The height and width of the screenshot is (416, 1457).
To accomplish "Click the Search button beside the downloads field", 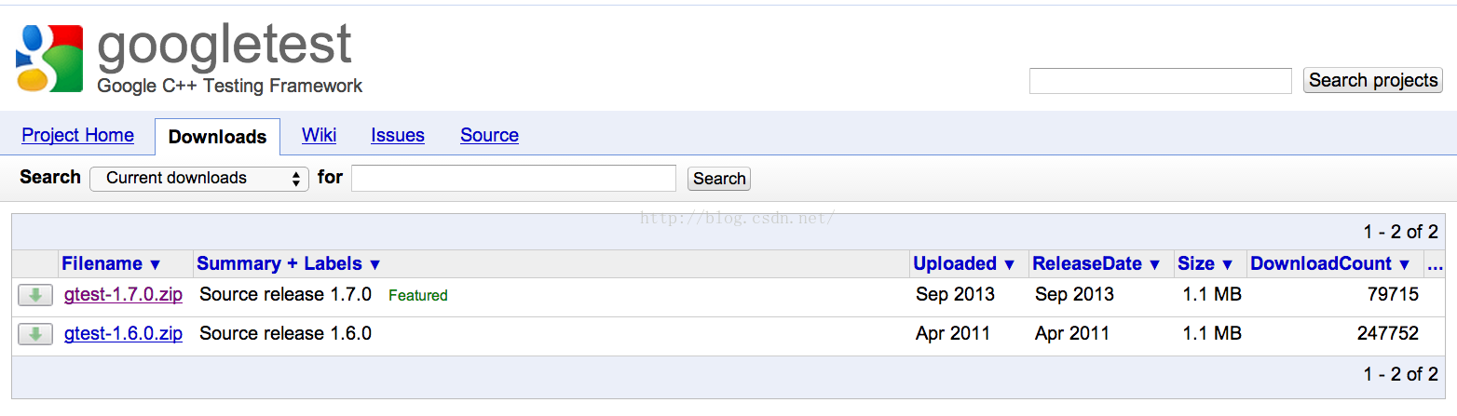I will pos(719,179).
